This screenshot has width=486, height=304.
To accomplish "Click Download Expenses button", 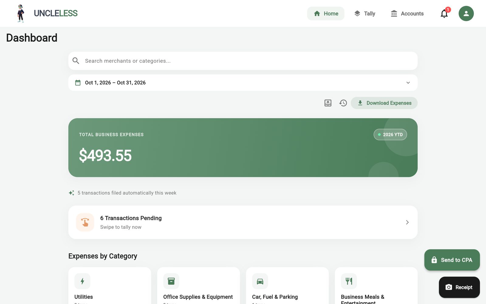I will click(x=384, y=103).
